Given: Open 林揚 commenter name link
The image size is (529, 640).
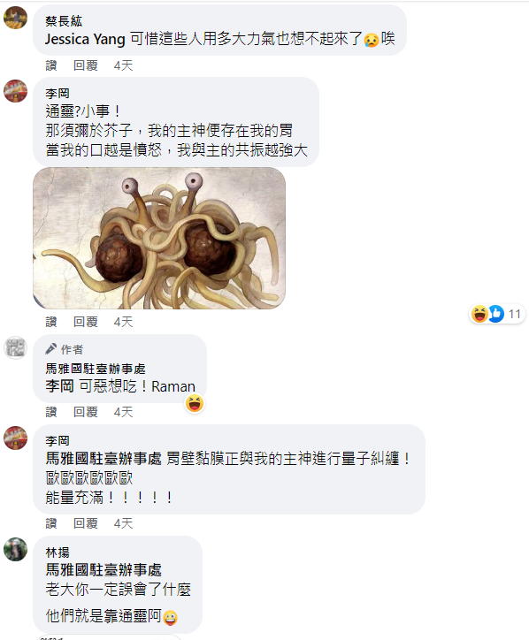Looking at the screenshot, I should pyautogui.click(x=57, y=552).
